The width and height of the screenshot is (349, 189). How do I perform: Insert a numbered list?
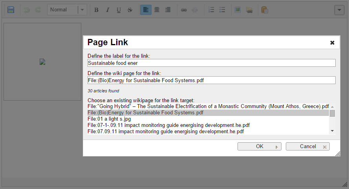click(211, 10)
